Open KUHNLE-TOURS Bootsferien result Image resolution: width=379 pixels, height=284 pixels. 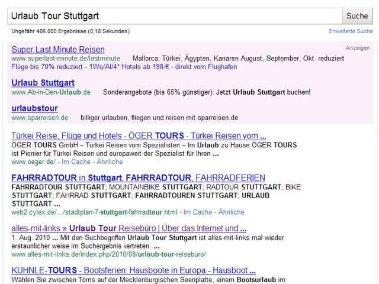click(133, 270)
